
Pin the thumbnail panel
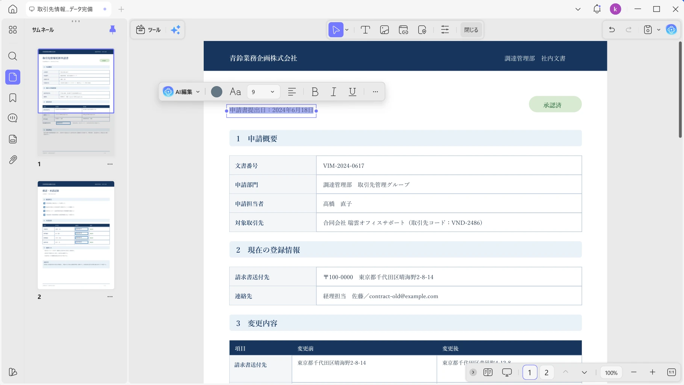pyautogui.click(x=112, y=30)
